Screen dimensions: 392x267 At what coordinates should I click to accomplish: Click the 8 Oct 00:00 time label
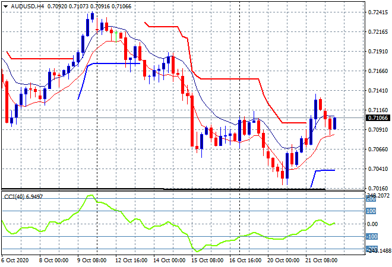[x=53, y=260]
